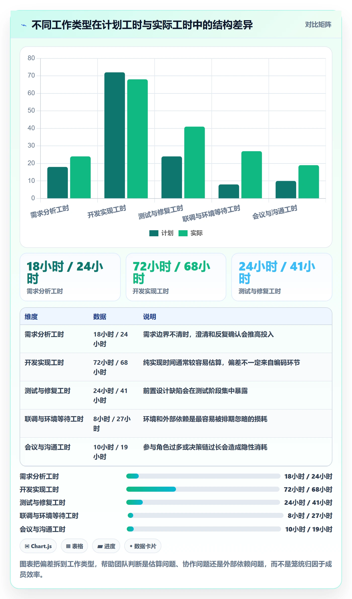
Task: Toggle the 实际 legend swatch
Action: (x=183, y=233)
